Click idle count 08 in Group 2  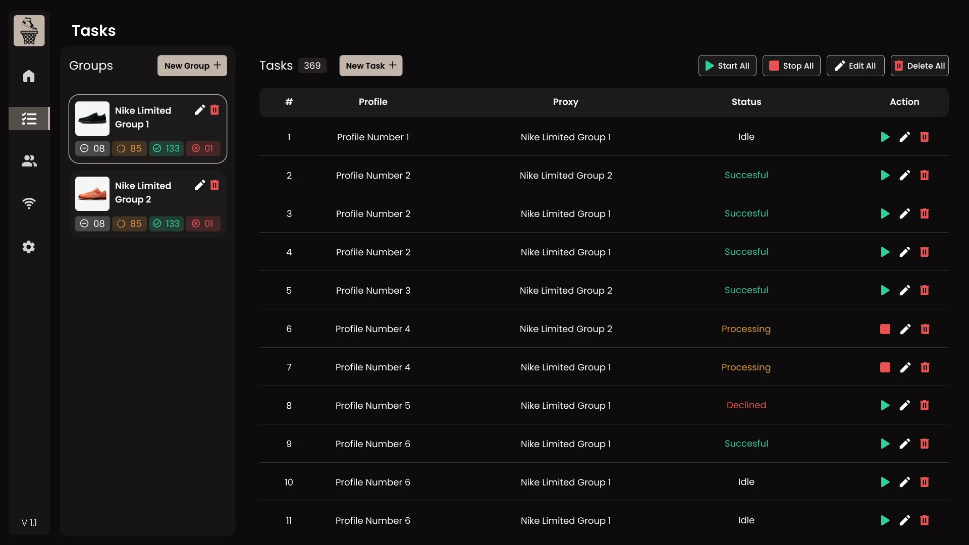pos(92,224)
